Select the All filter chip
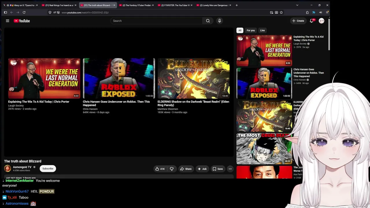Viewport: 370px width, 208px height. click(240, 30)
